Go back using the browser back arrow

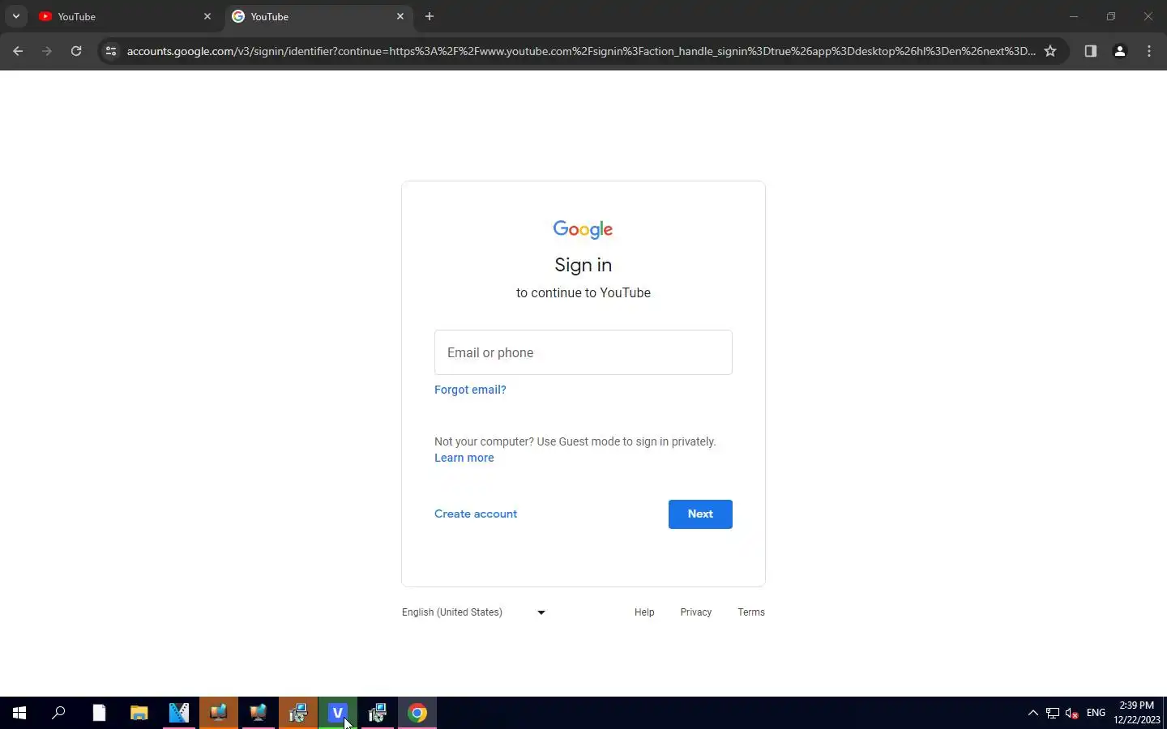pyautogui.click(x=18, y=51)
